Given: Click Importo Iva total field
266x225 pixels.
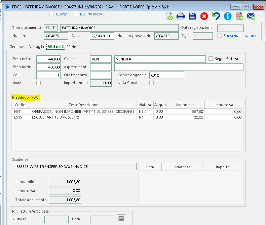Looking at the screenshot, I should click(x=65, y=191).
